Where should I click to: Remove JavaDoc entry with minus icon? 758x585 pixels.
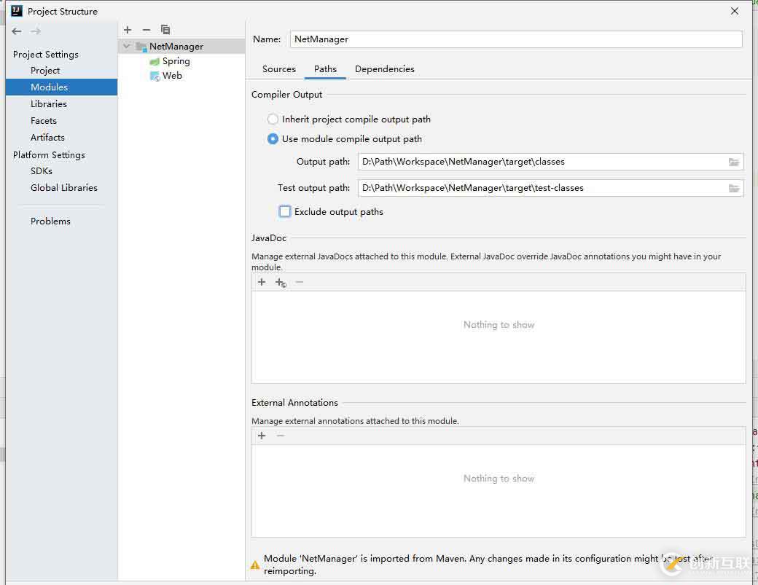300,282
